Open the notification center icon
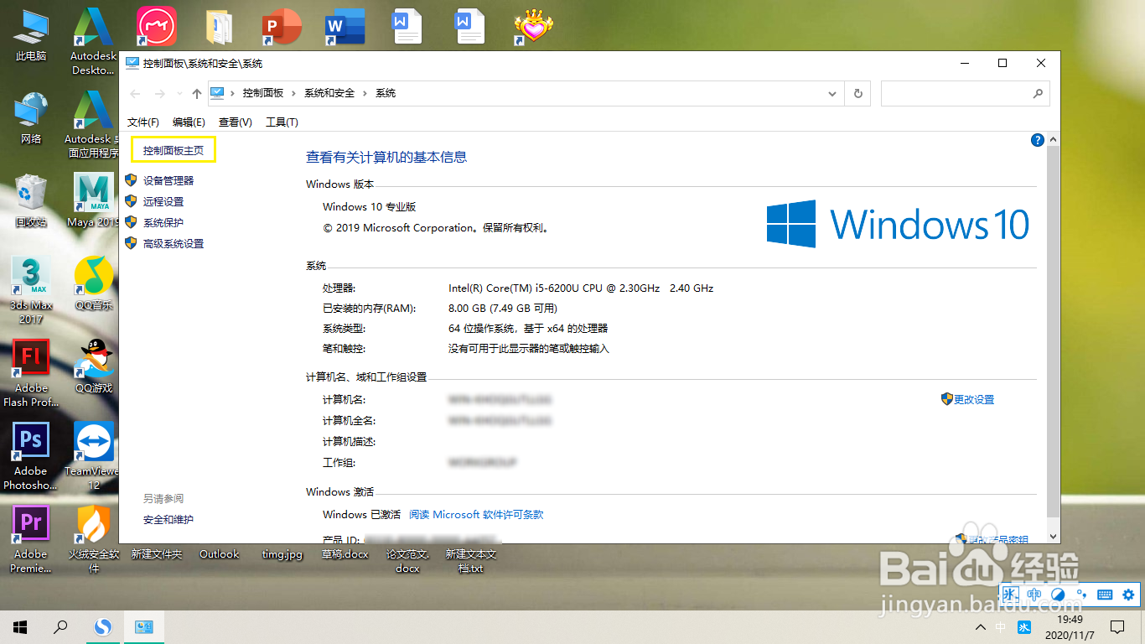Screen dimensions: 1145x644 coord(1117,627)
